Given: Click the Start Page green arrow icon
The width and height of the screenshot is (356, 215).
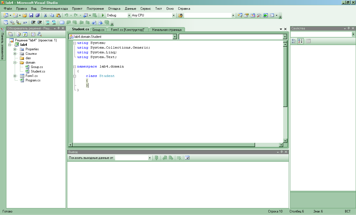Looking at the screenshot, I should [266, 15].
